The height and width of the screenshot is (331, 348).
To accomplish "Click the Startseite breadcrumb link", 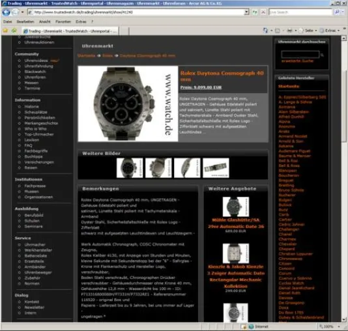I will pyautogui.click(x=86, y=55).
